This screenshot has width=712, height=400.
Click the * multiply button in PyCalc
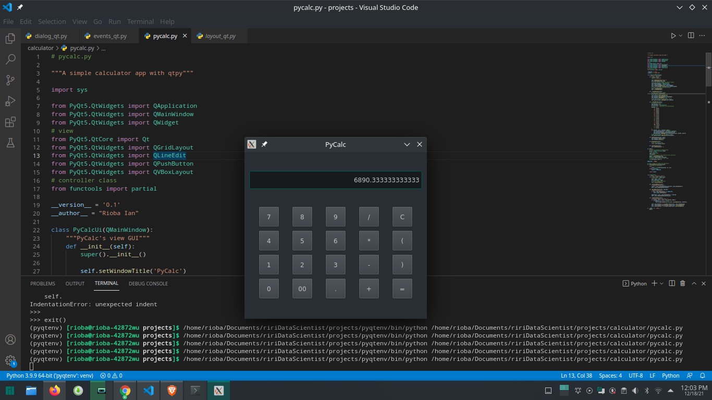(369, 241)
